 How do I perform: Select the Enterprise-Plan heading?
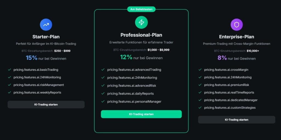(x=237, y=37)
